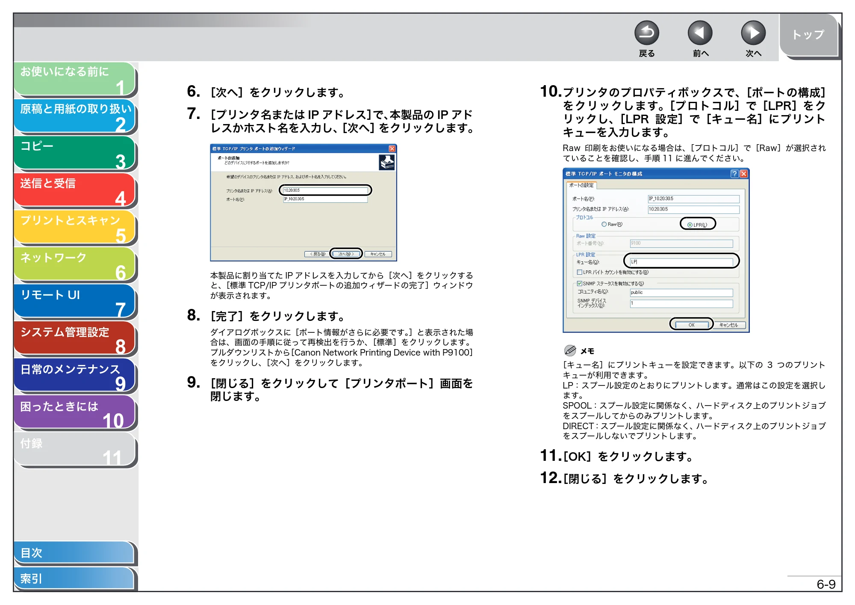Viewport: 855px width, 605px height.
Task: Open chapter 7 リモート UI
Action: (75, 302)
